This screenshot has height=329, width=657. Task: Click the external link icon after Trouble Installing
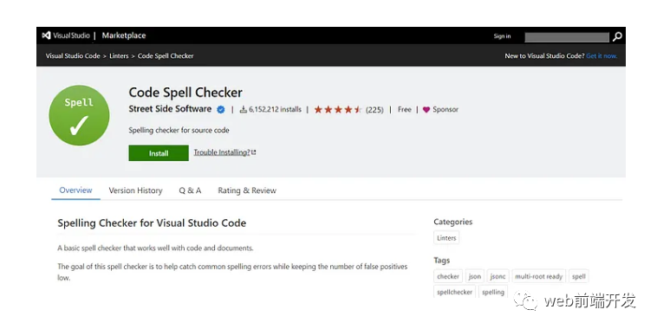[253, 152]
